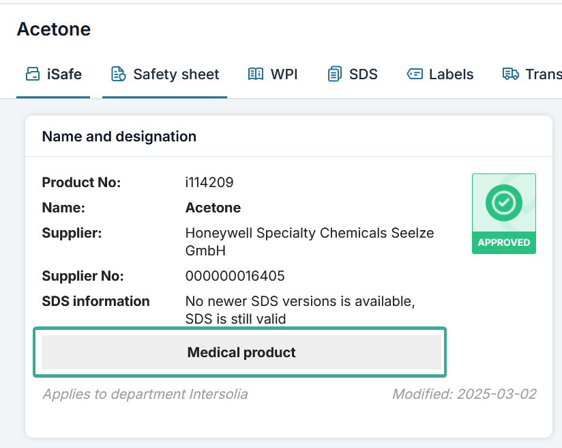562x448 pixels.
Task: Click the Acetone page title
Action: (x=54, y=29)
